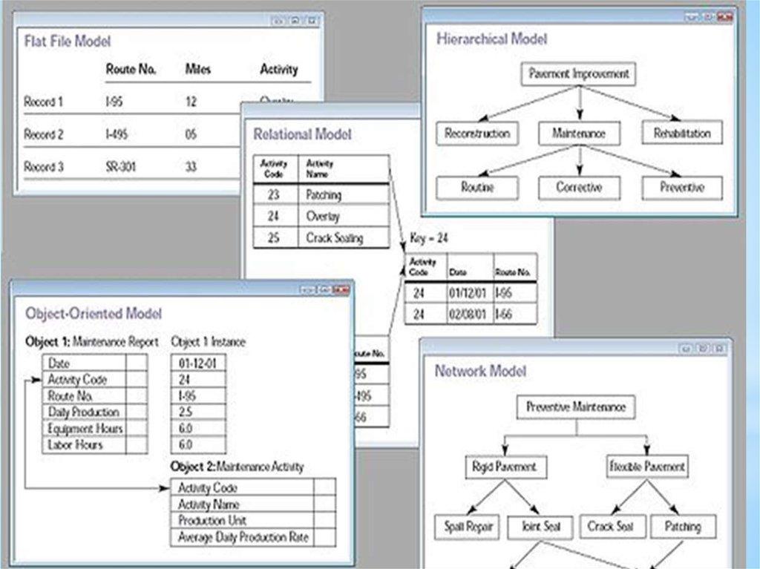The image size is (760, 569).
Task: Select the Maintenance node in hierarchy
Action: point(578,134)
